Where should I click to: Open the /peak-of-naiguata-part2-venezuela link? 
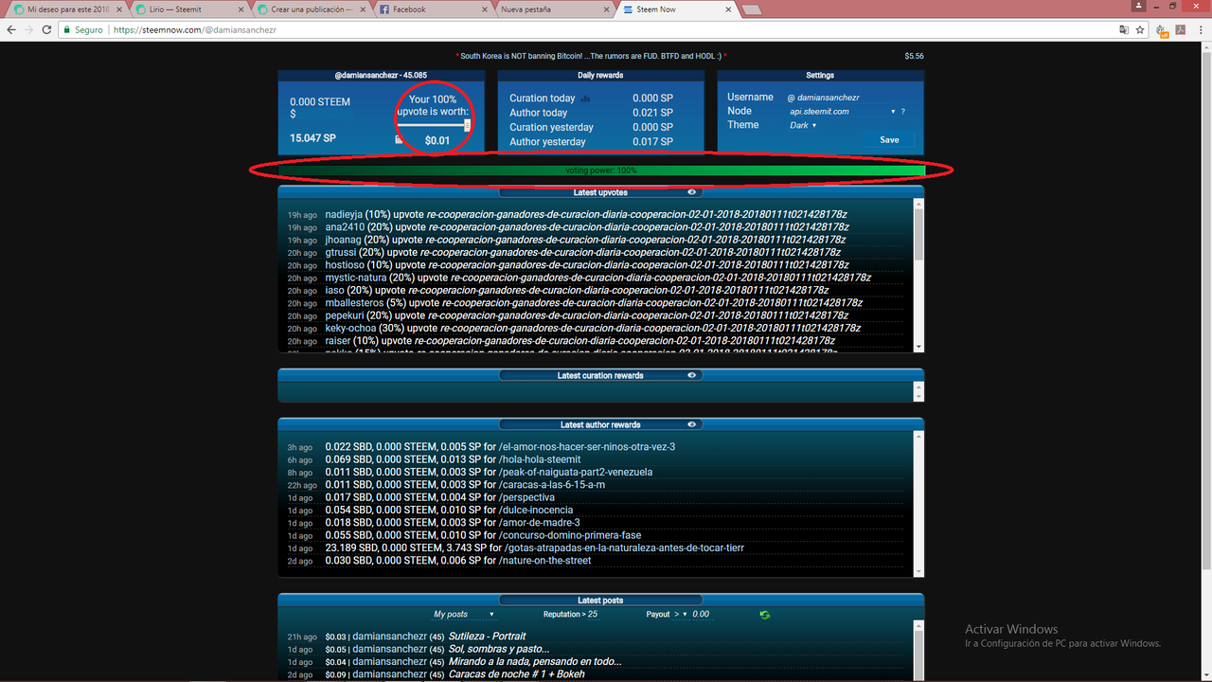[576, 472]
